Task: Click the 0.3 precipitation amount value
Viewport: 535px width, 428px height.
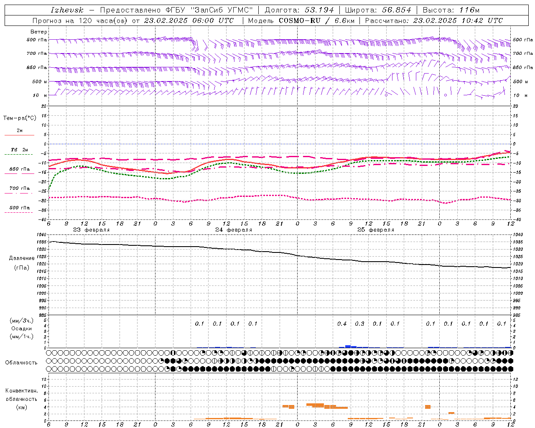Action: [359, 324]
